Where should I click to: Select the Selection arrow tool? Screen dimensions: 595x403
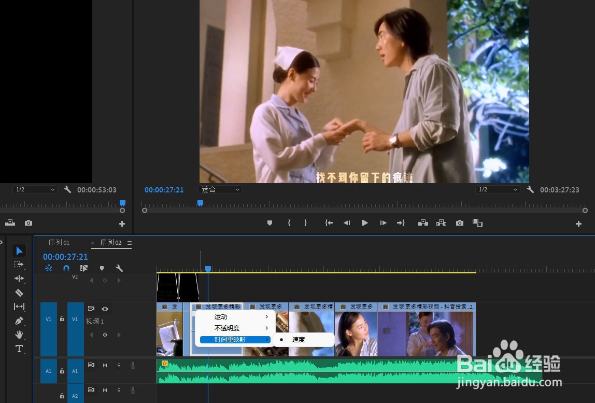point(19,251)
